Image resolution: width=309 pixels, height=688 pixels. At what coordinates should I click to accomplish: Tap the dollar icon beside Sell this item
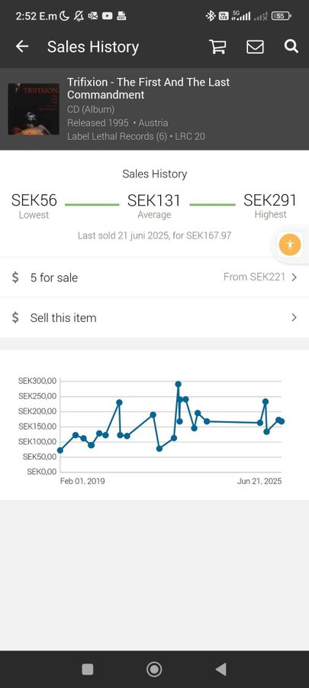[15, 317]
